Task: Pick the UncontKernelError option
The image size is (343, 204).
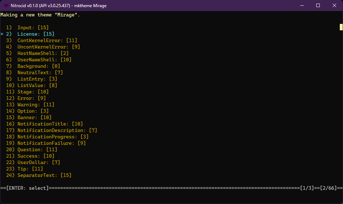Action: point(48,47)
